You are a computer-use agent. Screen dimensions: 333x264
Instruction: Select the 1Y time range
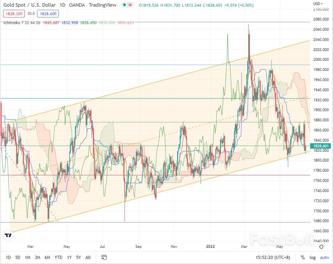(69, 257)
